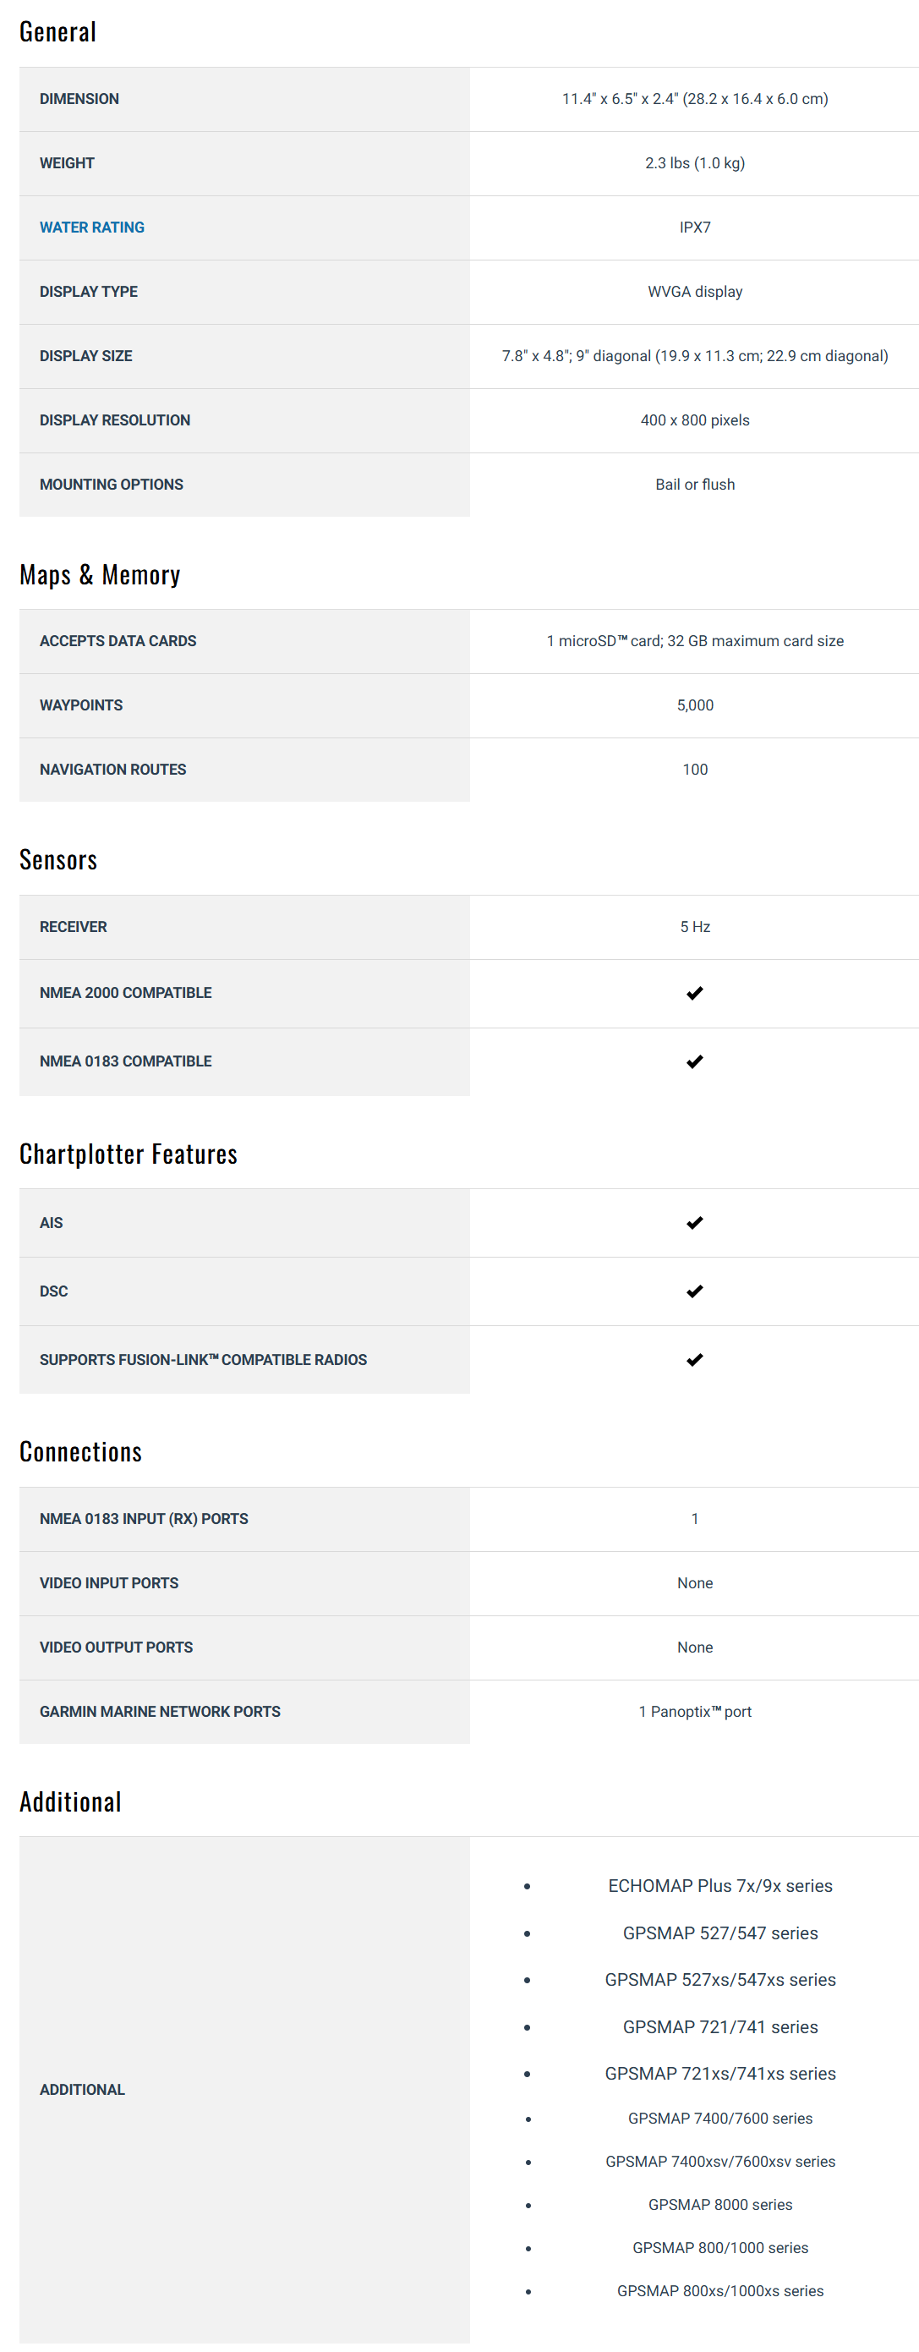Viewport: 919px width, 2352px height.
Task: Click the Connections section heading
Action: [x=80, y=1452]
